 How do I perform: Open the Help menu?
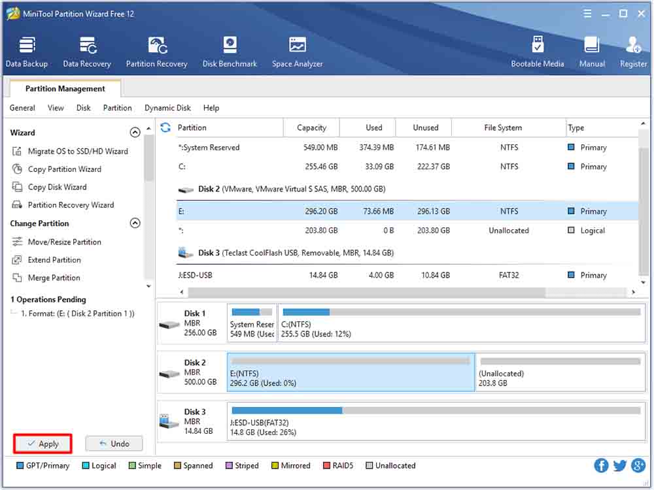(211, 108)
